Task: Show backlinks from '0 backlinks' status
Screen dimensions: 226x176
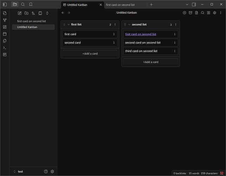Action: pos(180,174)
